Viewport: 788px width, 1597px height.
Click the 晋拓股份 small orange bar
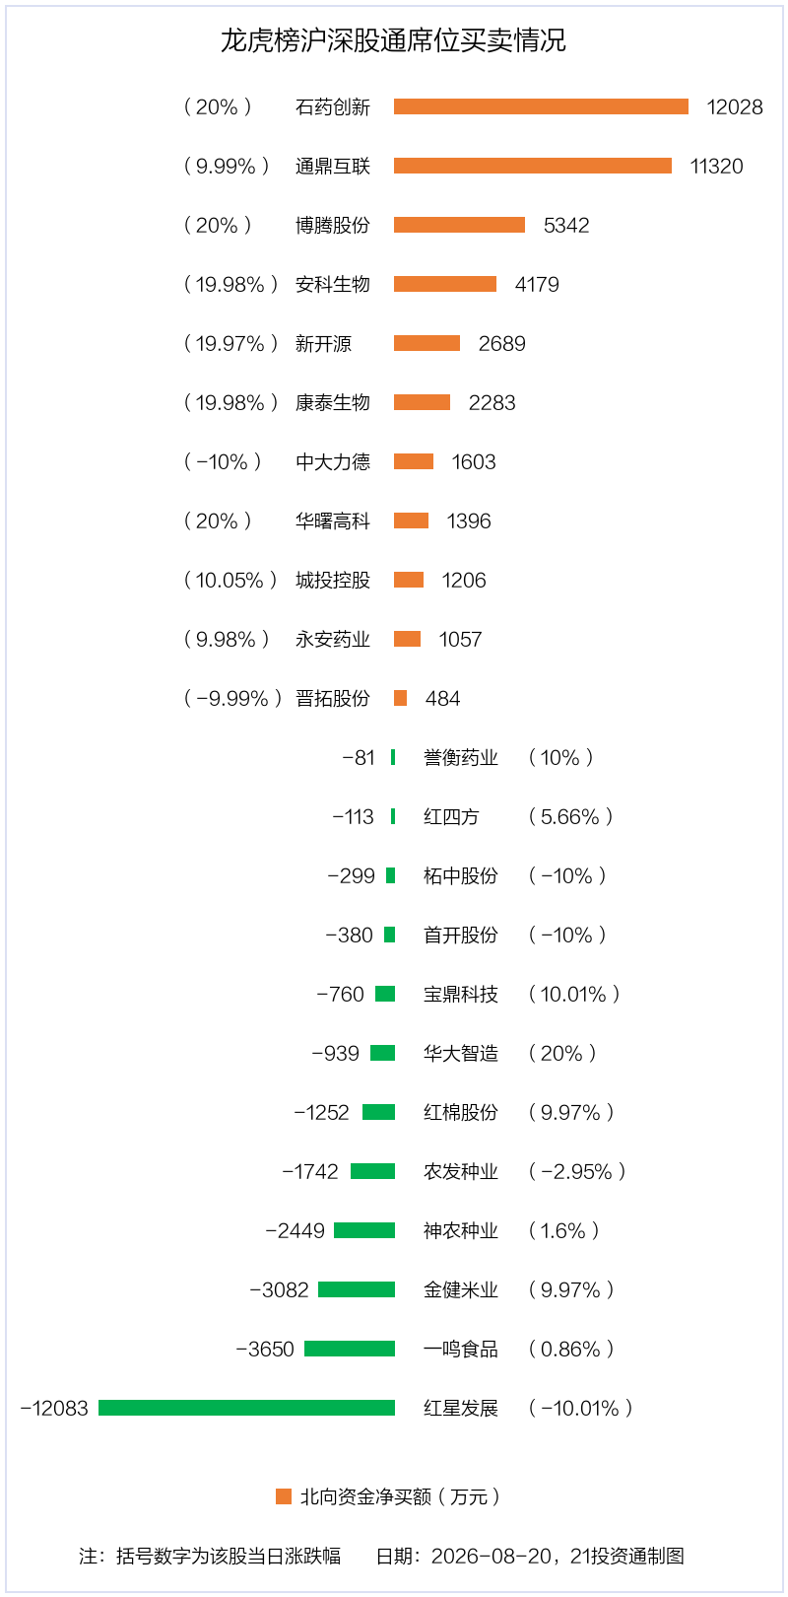tap(400, 698)
